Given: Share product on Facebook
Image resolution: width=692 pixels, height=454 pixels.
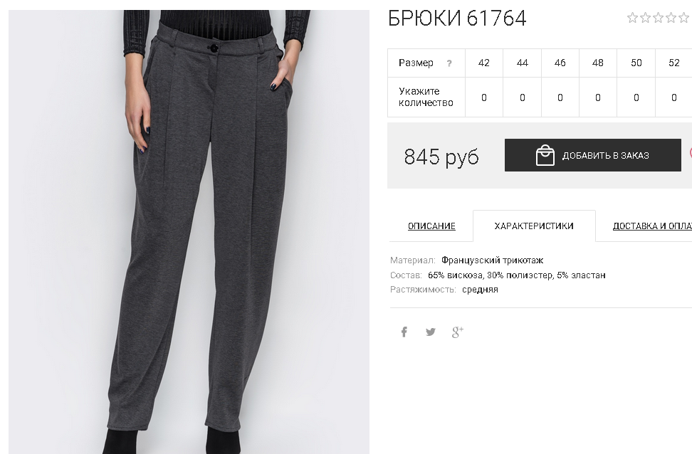Looking at the screenshot, I should click(404, 332).
